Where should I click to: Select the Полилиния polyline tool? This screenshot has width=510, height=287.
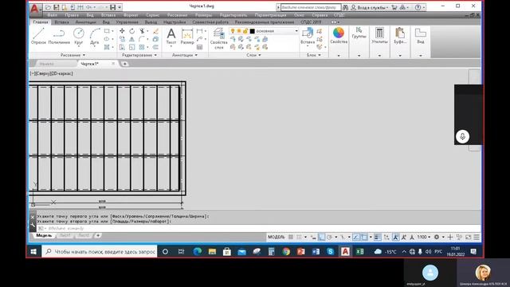coord(59,36)
